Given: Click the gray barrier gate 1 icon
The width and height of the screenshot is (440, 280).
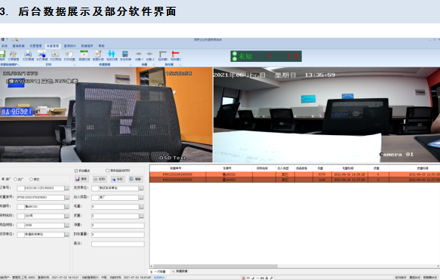Looking at the screenshot, I should (163, 54).
